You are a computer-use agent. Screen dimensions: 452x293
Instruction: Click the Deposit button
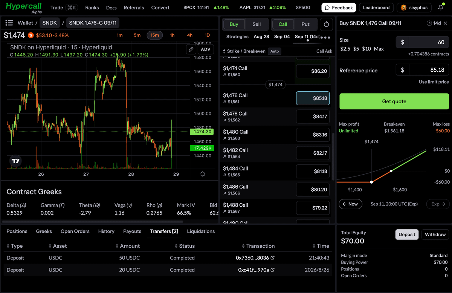click(407, 234)
